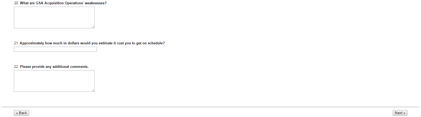Viewport: 421px width, 117px height.
Task: Click the word 'Approximately' in question 21
Action: (32, 43)
